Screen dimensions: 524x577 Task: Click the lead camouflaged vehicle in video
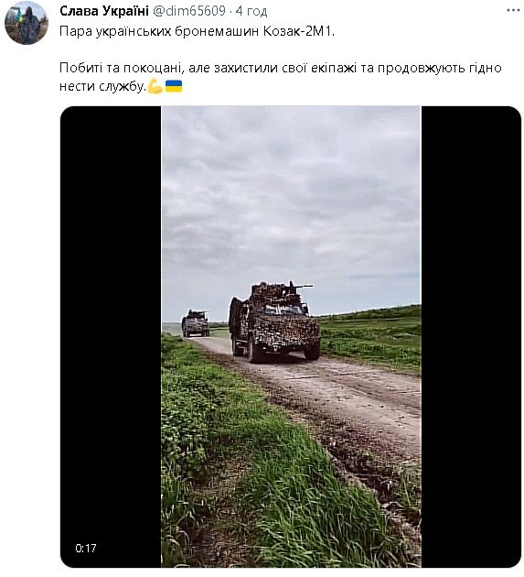pyautogui.click(x=274, y=322)
